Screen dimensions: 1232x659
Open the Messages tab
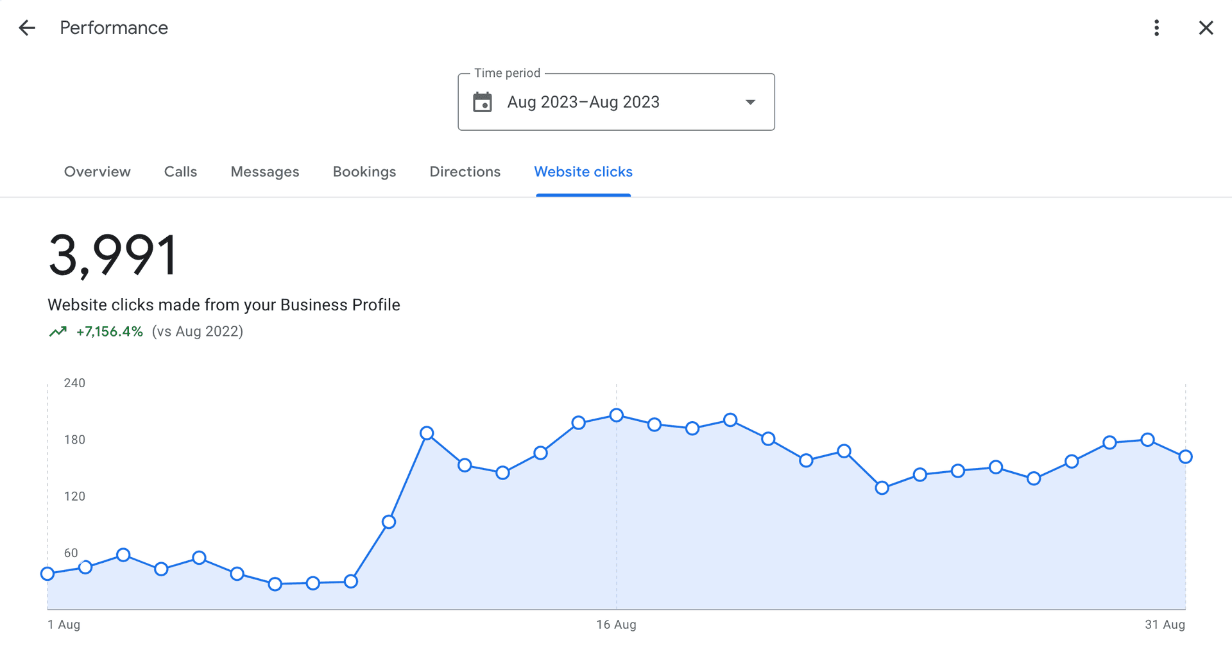pos(264,172)
